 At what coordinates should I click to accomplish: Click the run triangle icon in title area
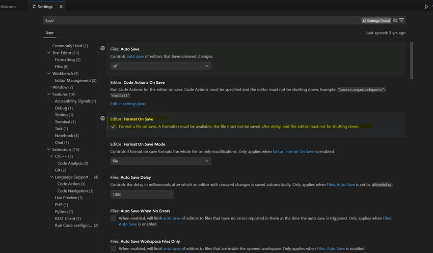[426, 7]
